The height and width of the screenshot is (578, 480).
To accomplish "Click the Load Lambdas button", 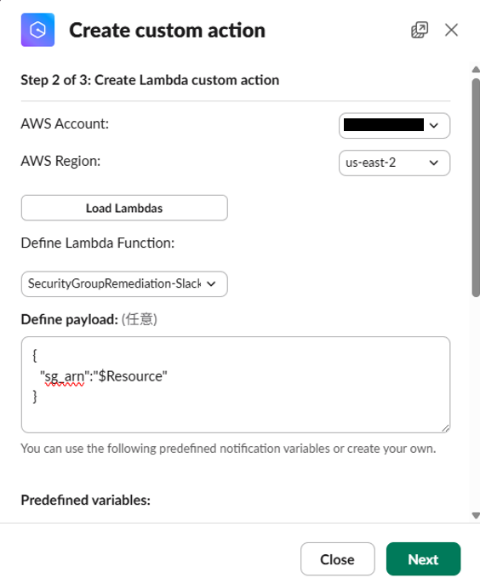I will [124, 208].
